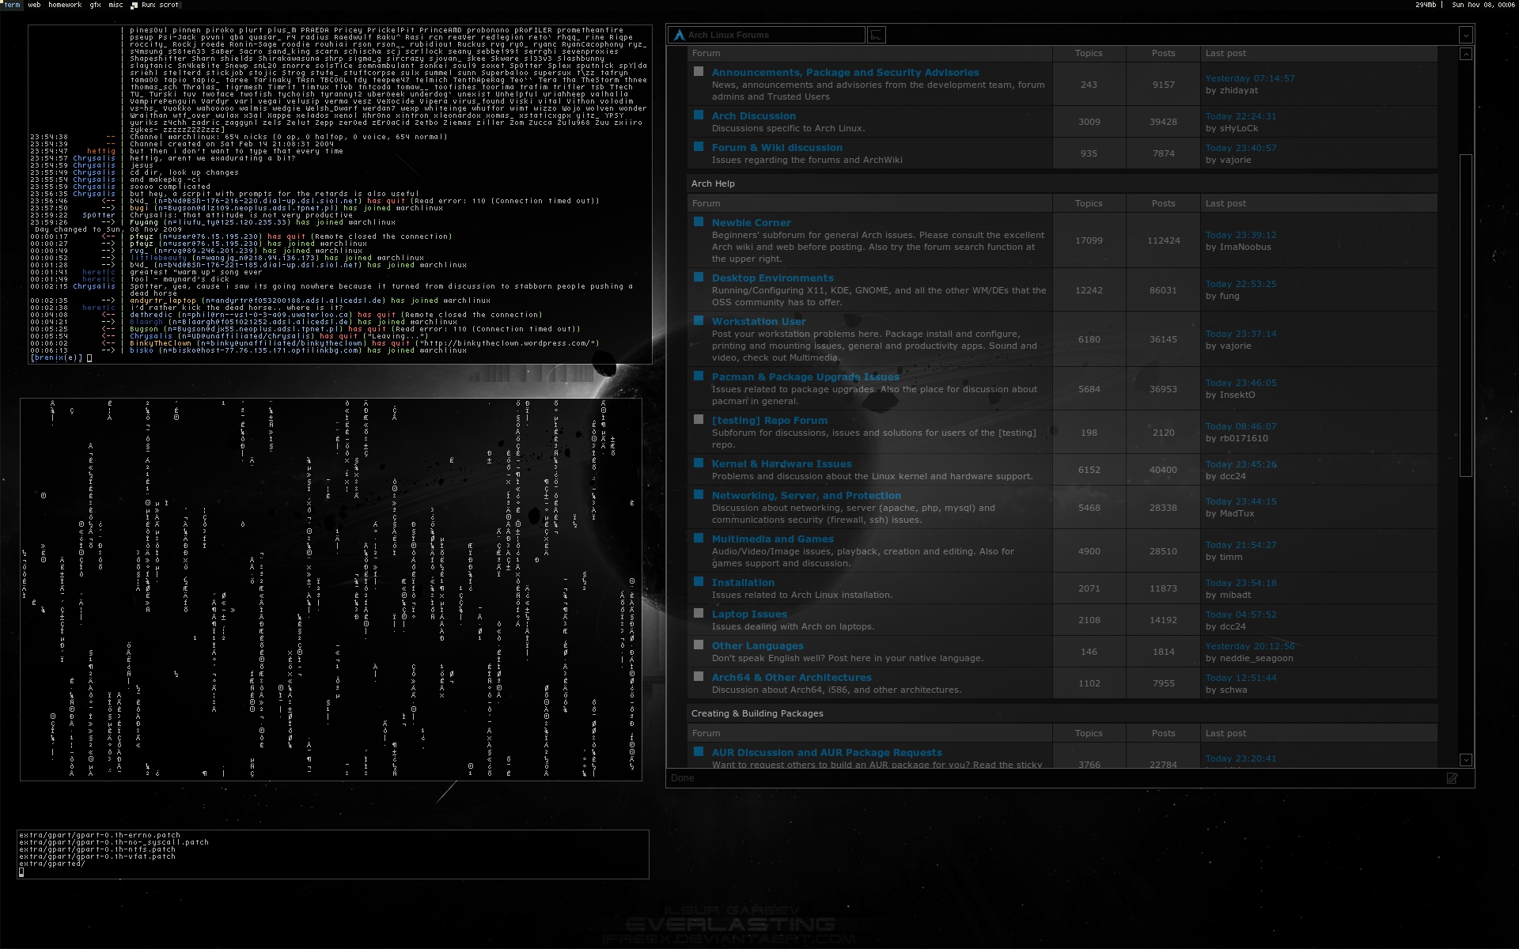Open the Kernel Hardware Issues forum icon

coord(698,463)
